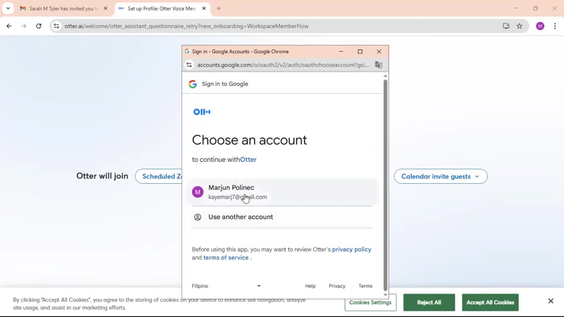Dismiss the cookie banner with X
The image size is (564, 317).
click(x=551, y=301)
